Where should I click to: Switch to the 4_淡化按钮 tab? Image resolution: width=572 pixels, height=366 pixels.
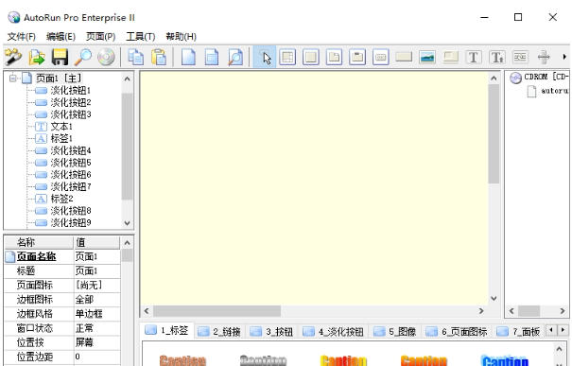pos(333,332)
